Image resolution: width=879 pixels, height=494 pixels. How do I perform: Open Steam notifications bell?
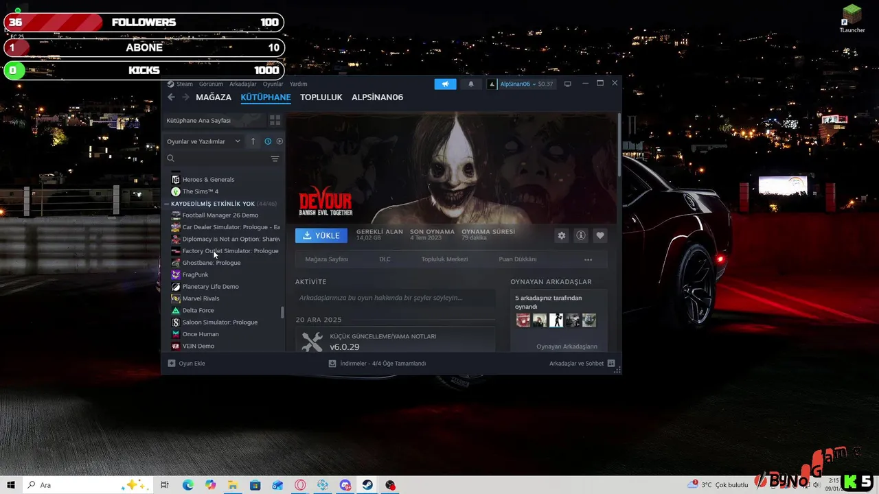click(x=471, y=84)
